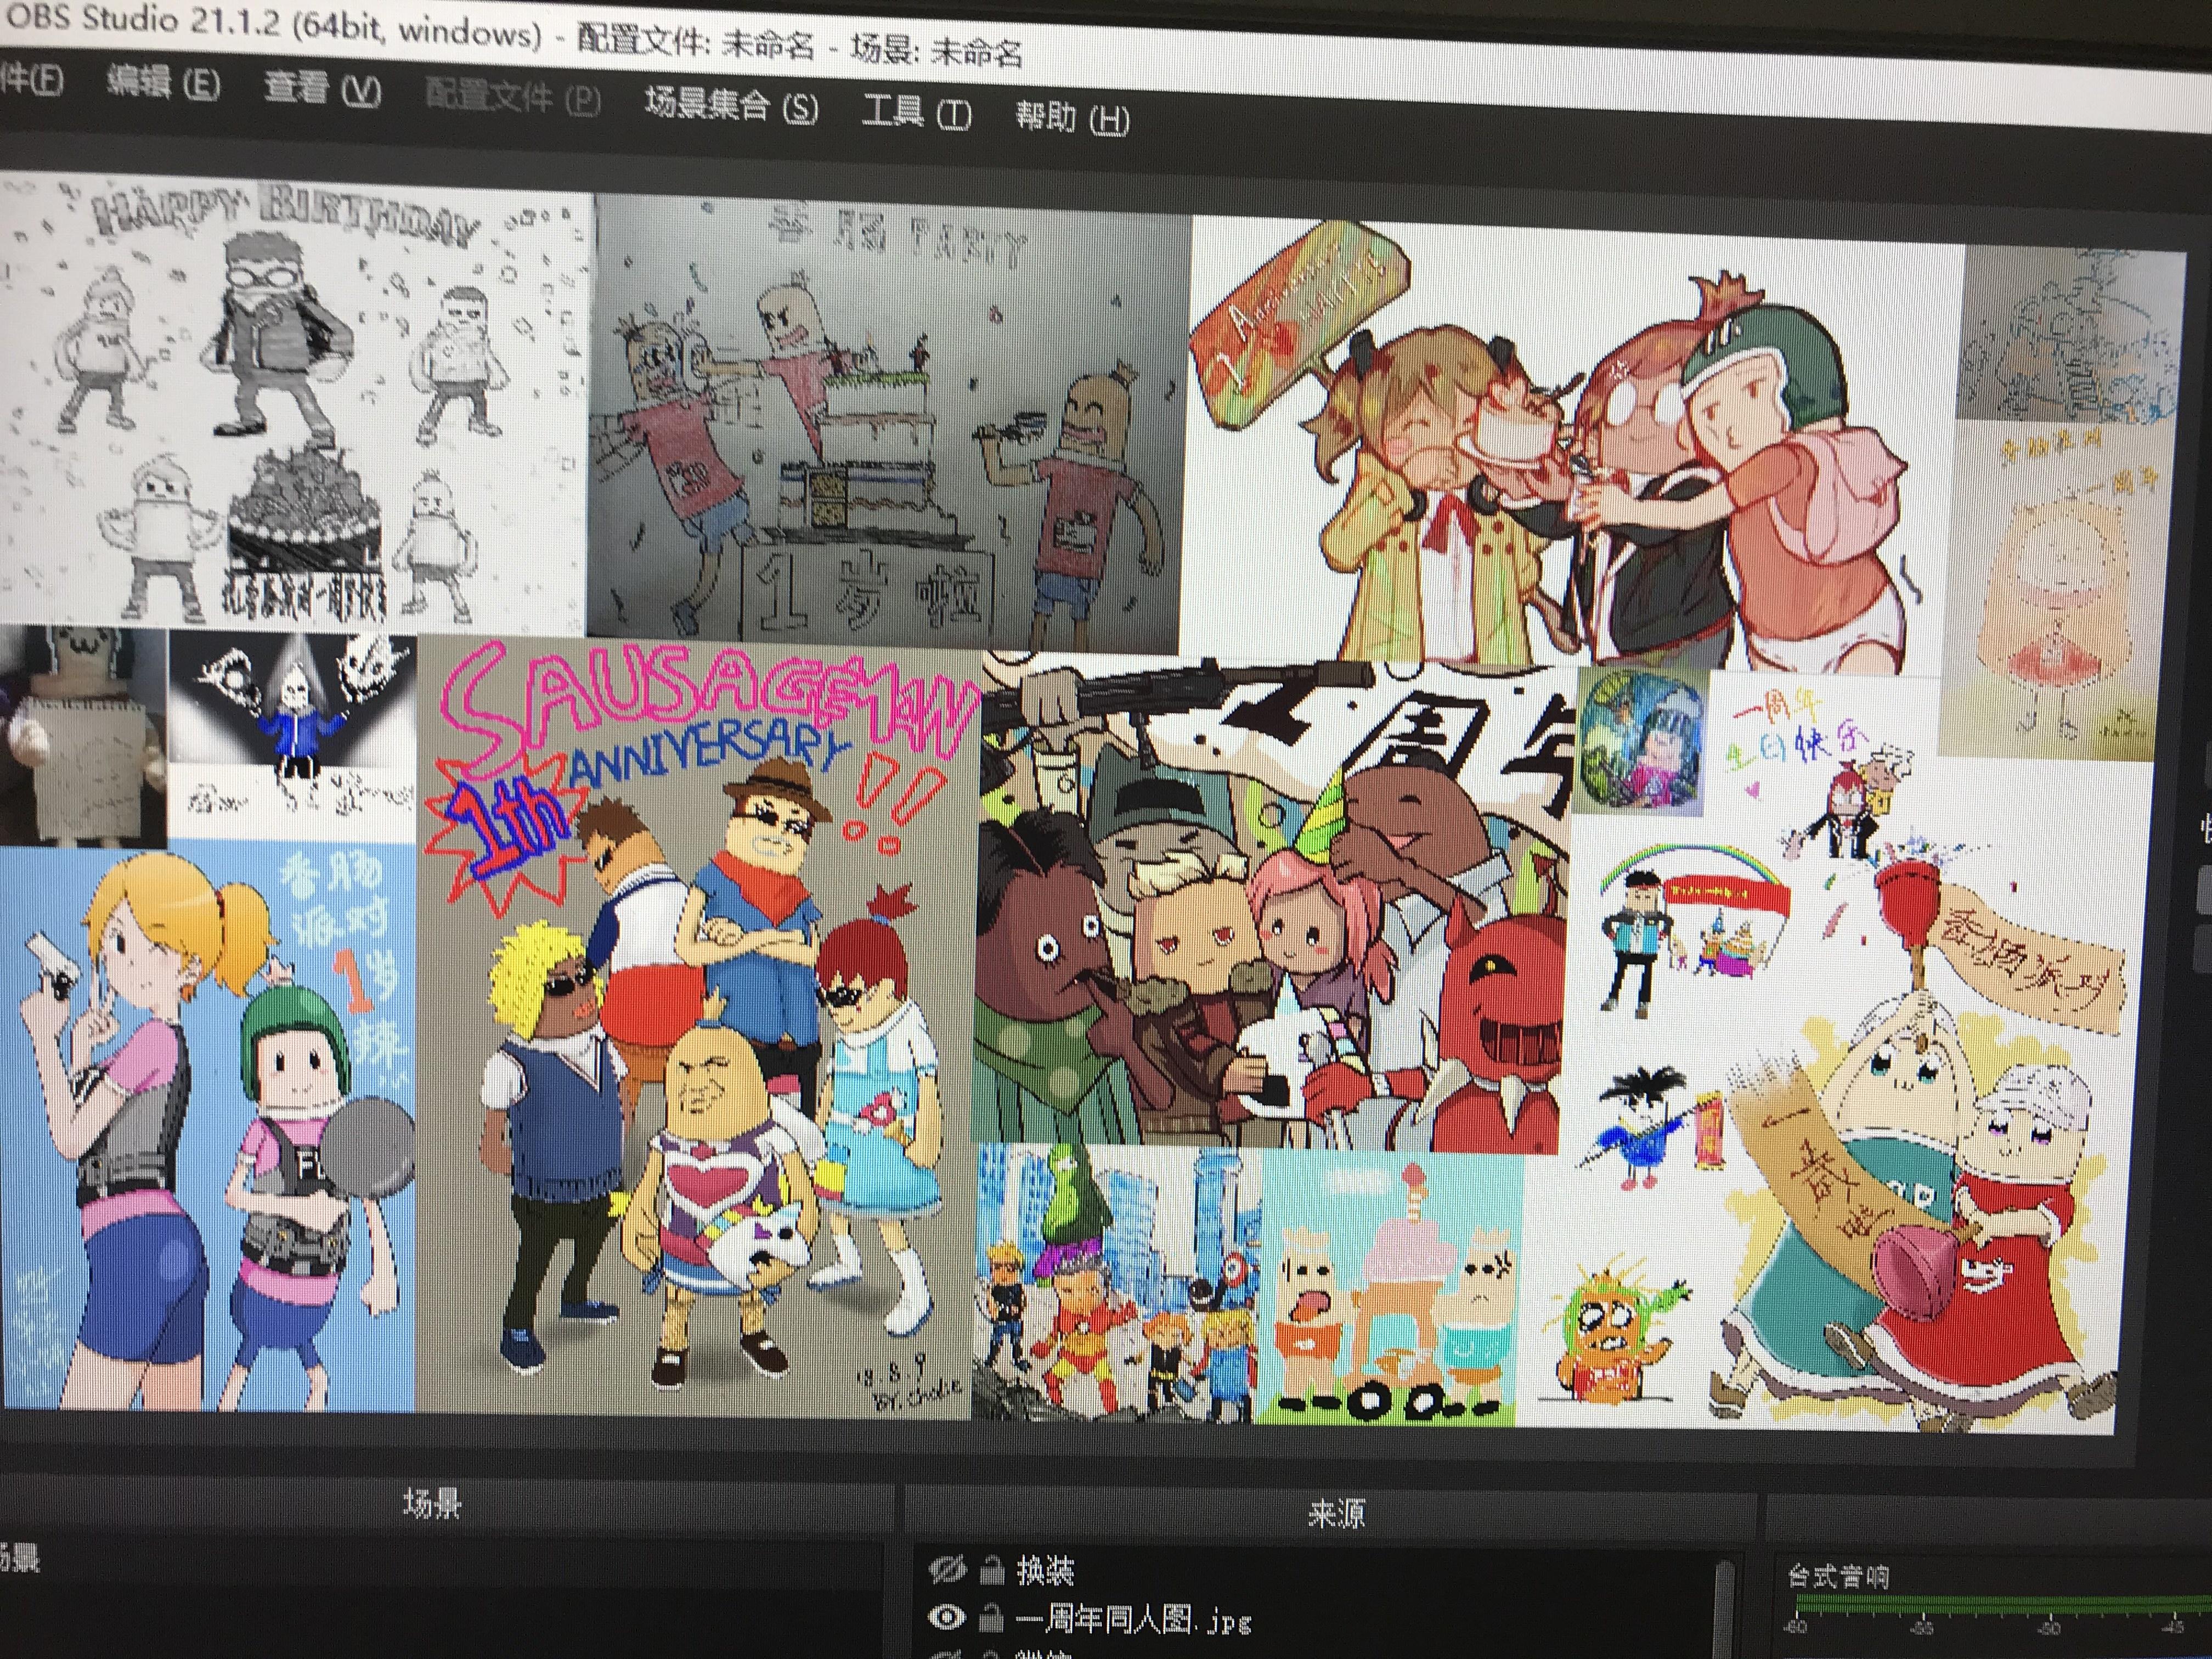
Task: Open the 场景集合 (S) menu
Action: click(x=731, y=105)
